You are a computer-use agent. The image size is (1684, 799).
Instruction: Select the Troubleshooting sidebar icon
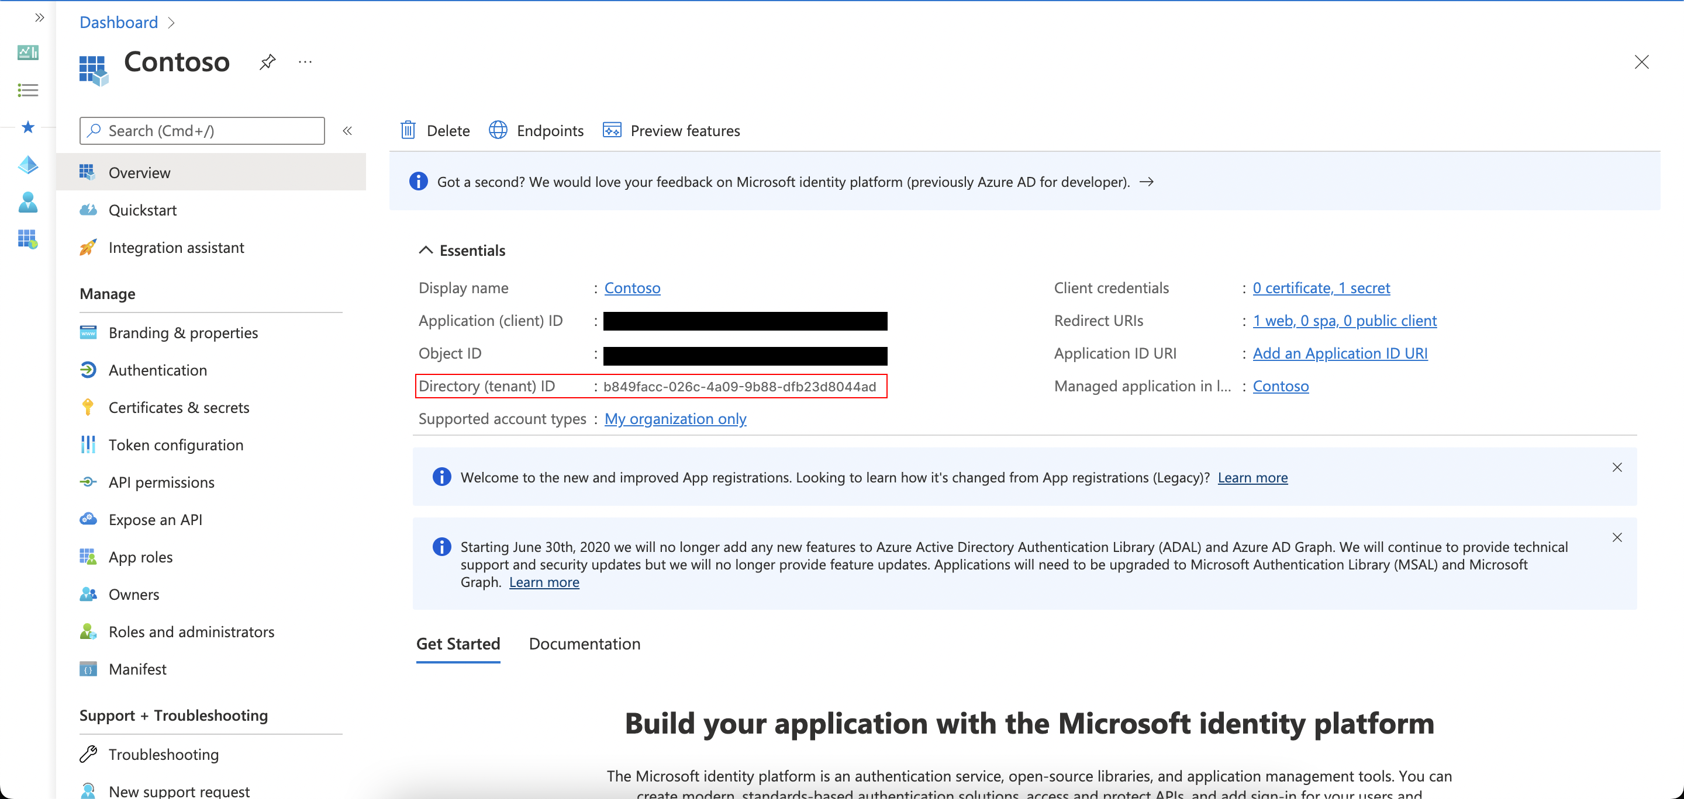pos(91,753)
